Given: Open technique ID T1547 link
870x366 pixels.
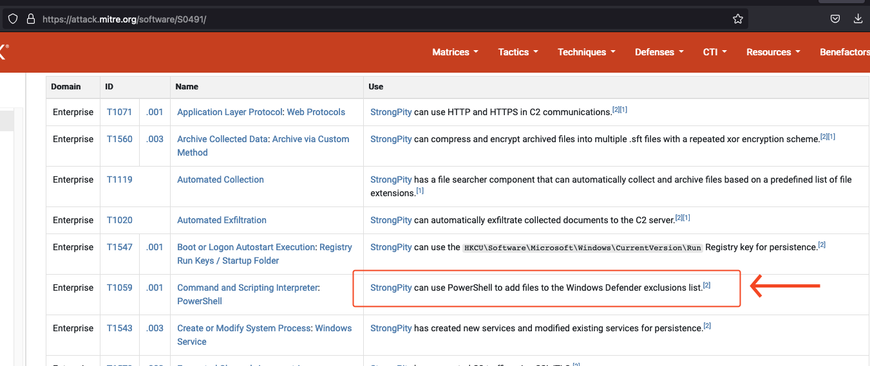Looking at the screenshot, I should click(120, 247).
